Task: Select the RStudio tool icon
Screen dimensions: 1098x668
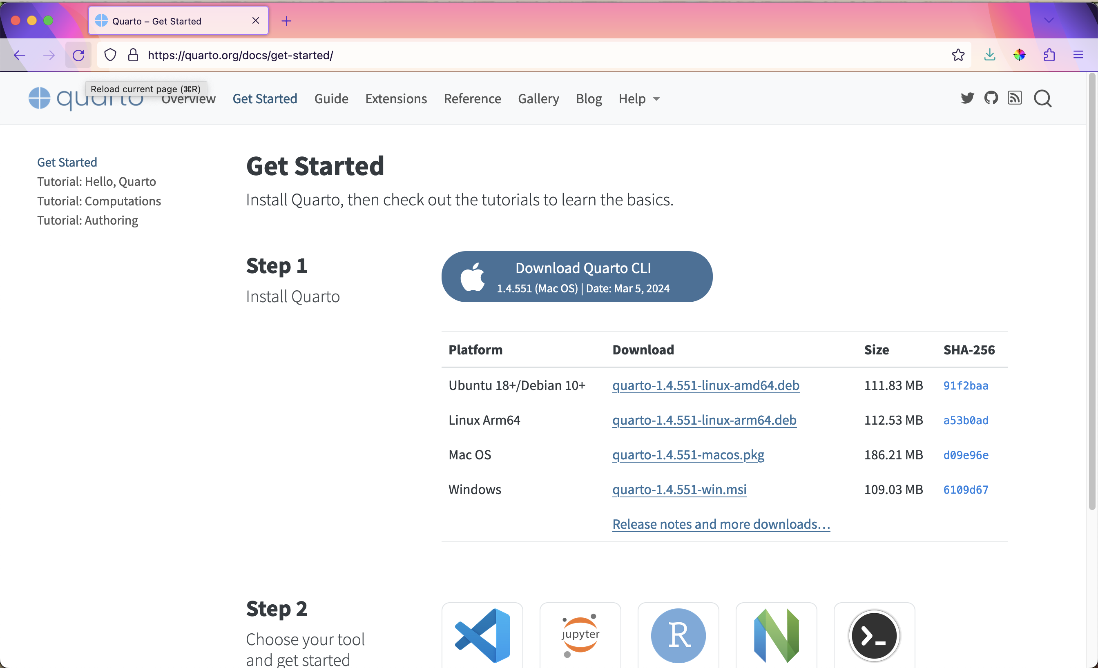Action: point(678,635)
